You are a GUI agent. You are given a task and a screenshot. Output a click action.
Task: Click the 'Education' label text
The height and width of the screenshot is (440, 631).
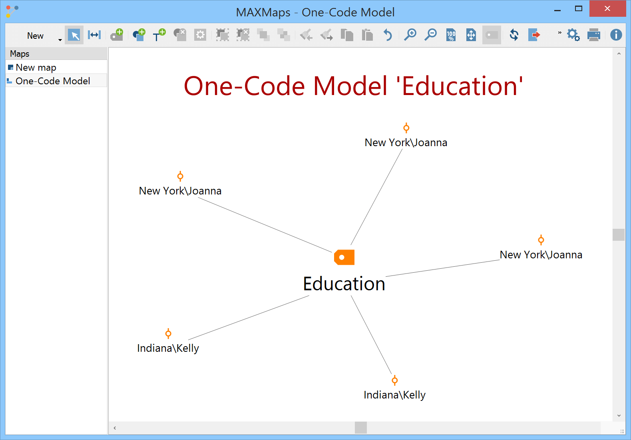(x=344, y=284)
